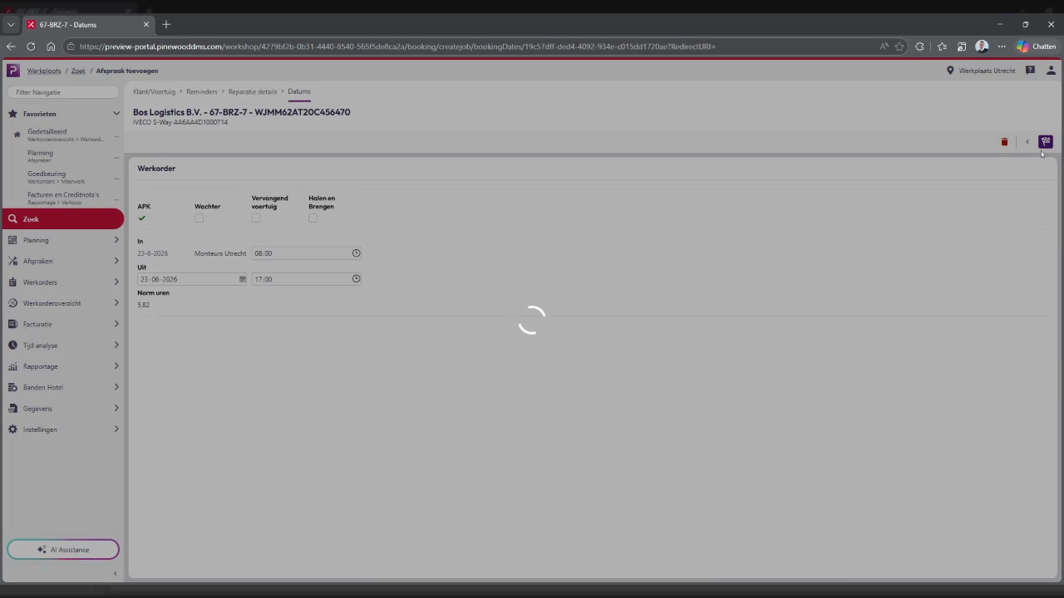The height and width of the screenshot is (598, 1064).
Task: Open the clock picker for 17:00
Action: (356, 279)
